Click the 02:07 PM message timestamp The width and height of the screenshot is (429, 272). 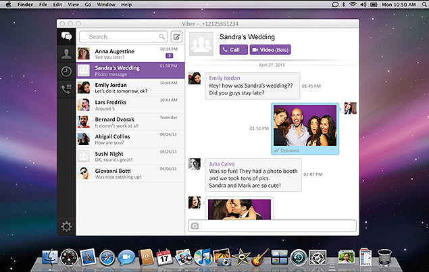(x=313, y=174)
